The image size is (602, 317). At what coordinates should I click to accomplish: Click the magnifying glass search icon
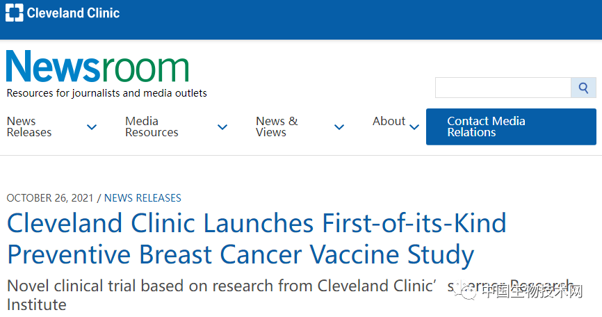583,88
